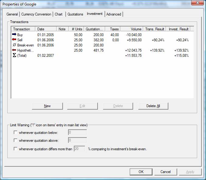The image size is (206, 180).
Task: Click the date 01.01.2005
Action: point(46,35)
